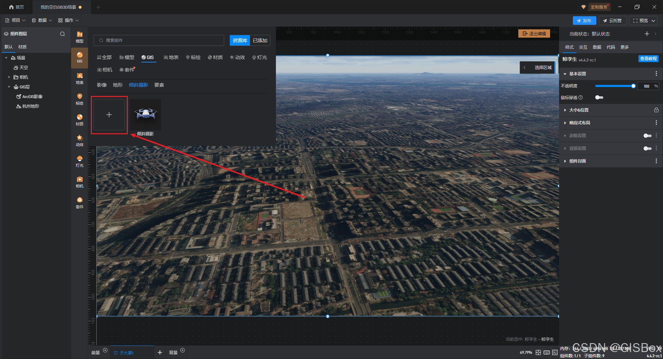Click the help icon next to 鼠标穿透
The image size is (663, 359).
click(x=580, y=97)
